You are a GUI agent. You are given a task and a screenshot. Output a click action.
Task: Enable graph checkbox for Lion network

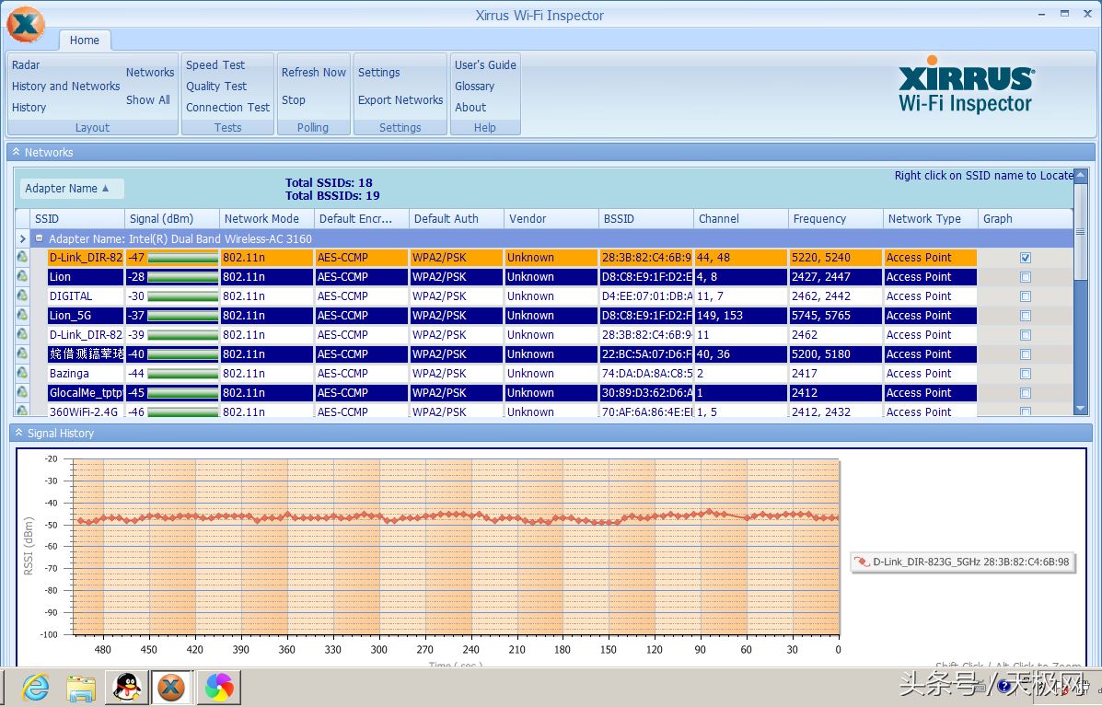pos(1026,277)
